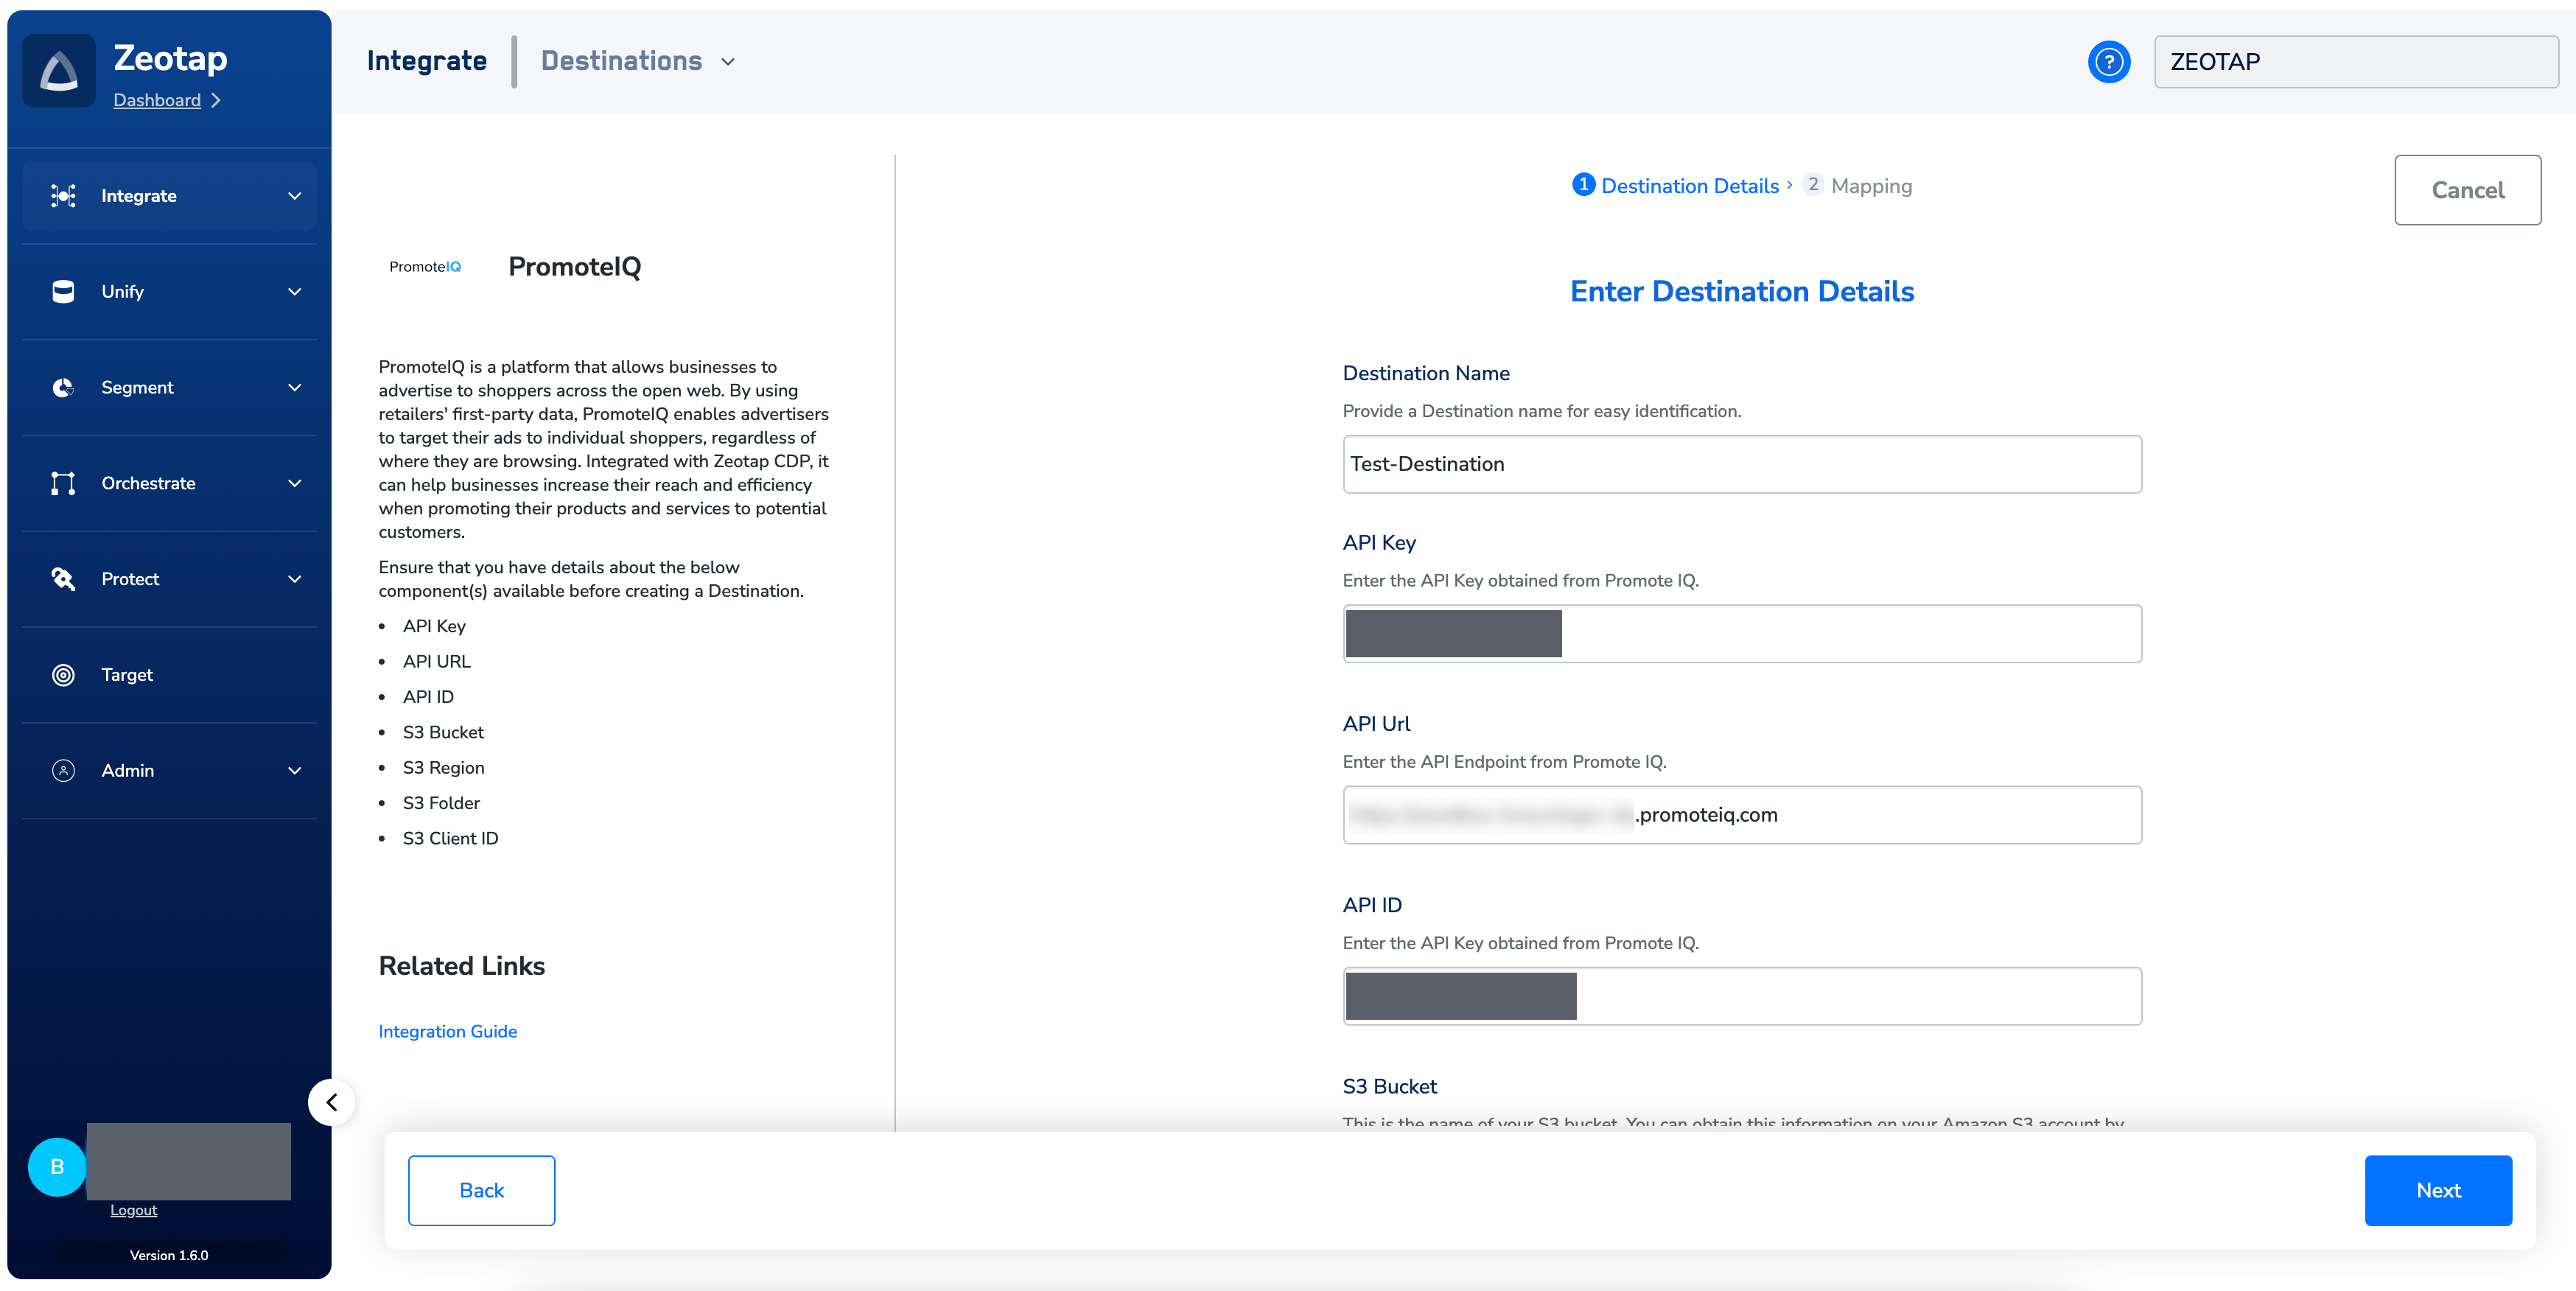The height and width of the screenshot is (1291, 2576).
Task: Expand the Admin menu chevron
Action: [294, 771]
